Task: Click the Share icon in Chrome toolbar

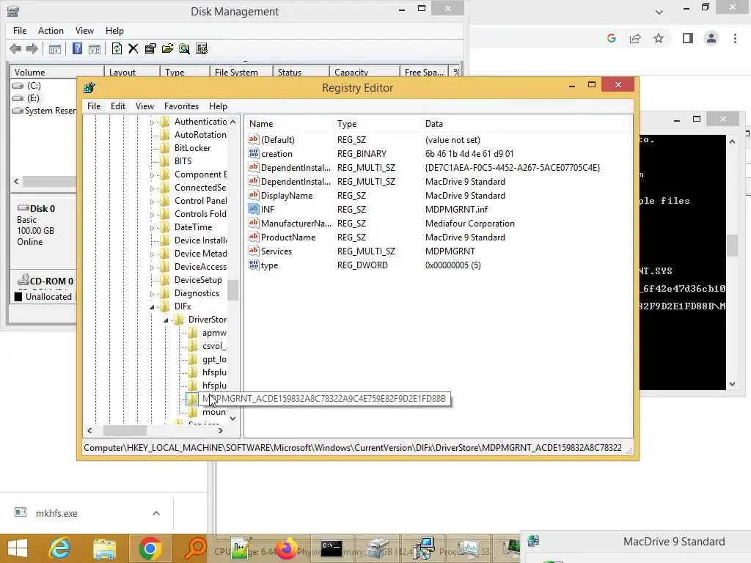Action: pyautogui.click(x=635, y=38)
